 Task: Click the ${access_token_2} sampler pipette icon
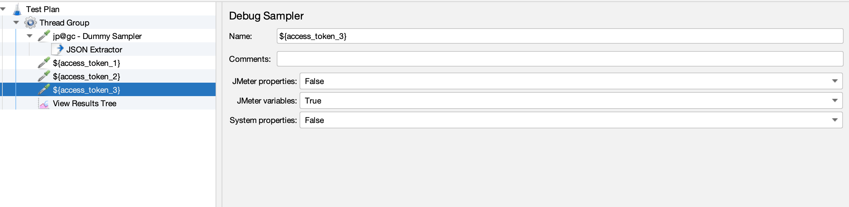[x=44, y=76]
